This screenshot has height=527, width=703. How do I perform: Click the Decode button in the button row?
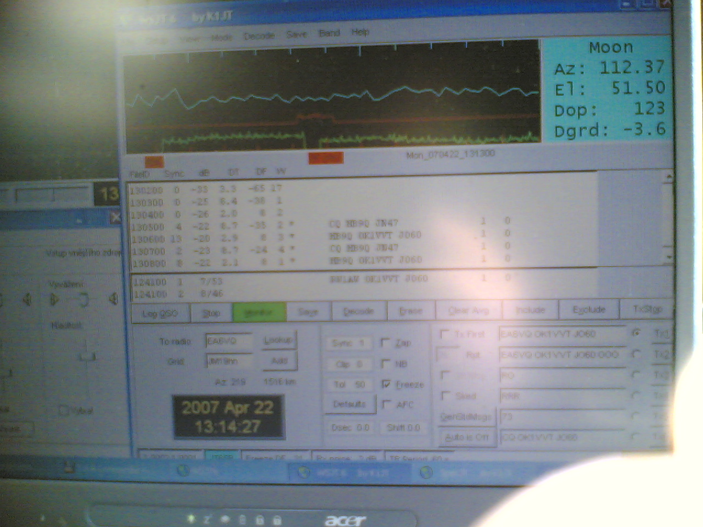coord(359,311)
